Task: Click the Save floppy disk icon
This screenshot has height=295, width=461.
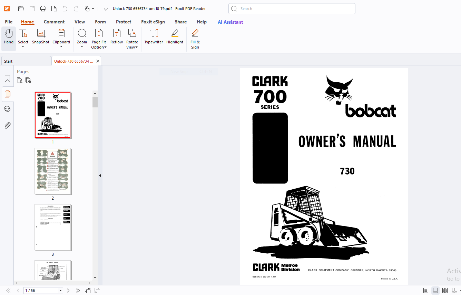Action: click(x=32, y=9)
